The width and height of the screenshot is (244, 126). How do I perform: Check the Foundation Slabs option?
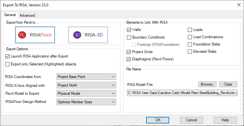click(190, 45)
